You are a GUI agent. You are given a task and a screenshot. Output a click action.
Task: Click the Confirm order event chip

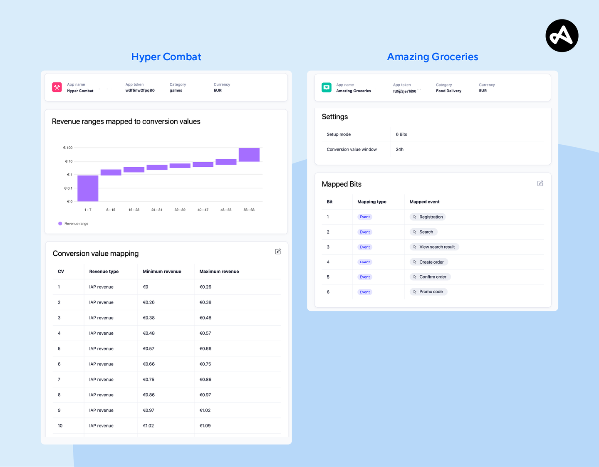(430, 277)
